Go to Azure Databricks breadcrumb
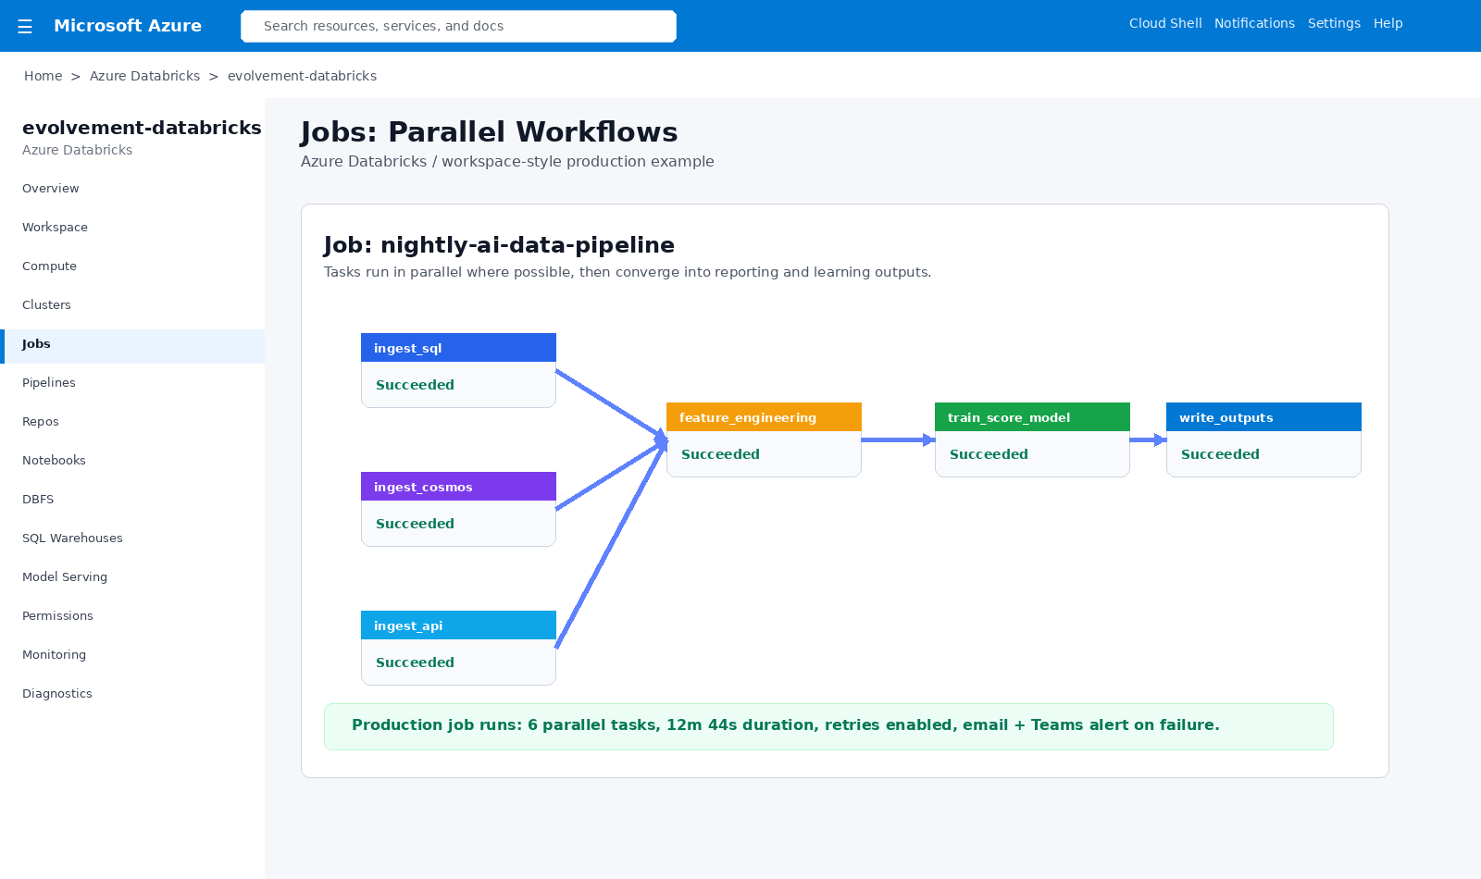 [144, 76]
